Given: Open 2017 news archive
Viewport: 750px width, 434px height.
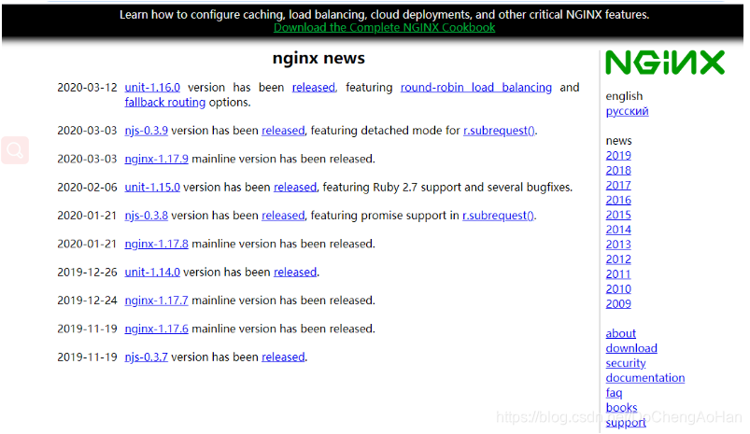Looking at the screenshot, I should tap(618, 186).
